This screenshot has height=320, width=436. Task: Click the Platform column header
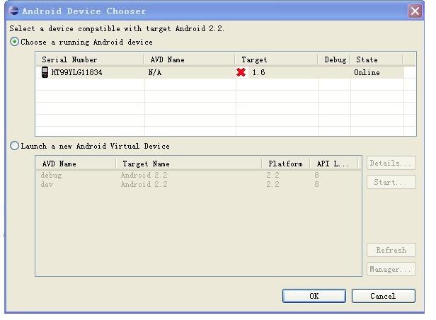tap(286, 164)
